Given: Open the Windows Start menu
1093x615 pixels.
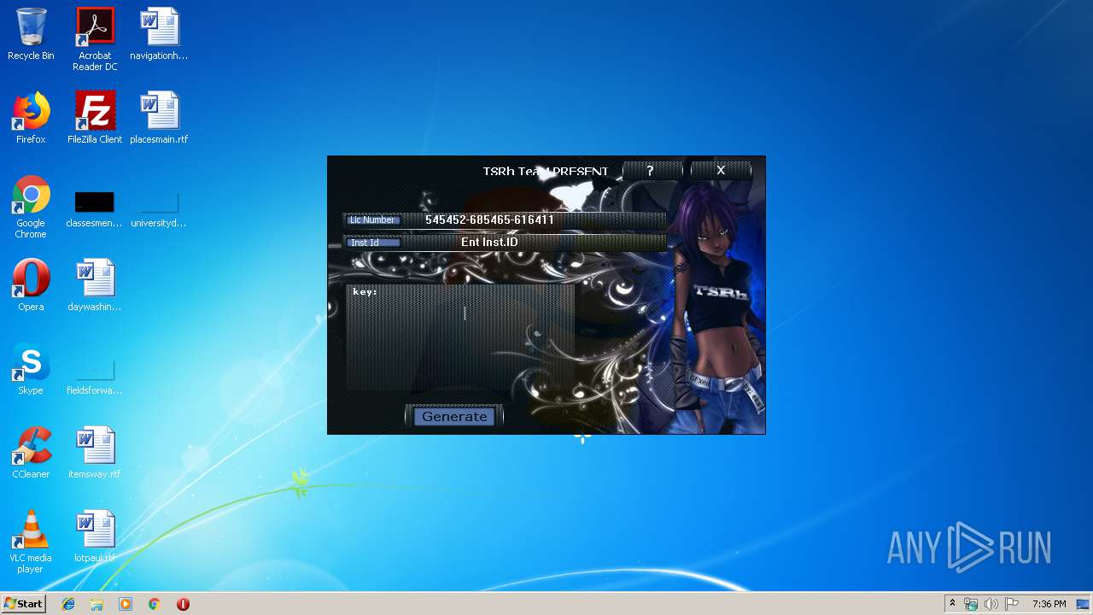Looking at the screenshot, I should pos(23,604).
